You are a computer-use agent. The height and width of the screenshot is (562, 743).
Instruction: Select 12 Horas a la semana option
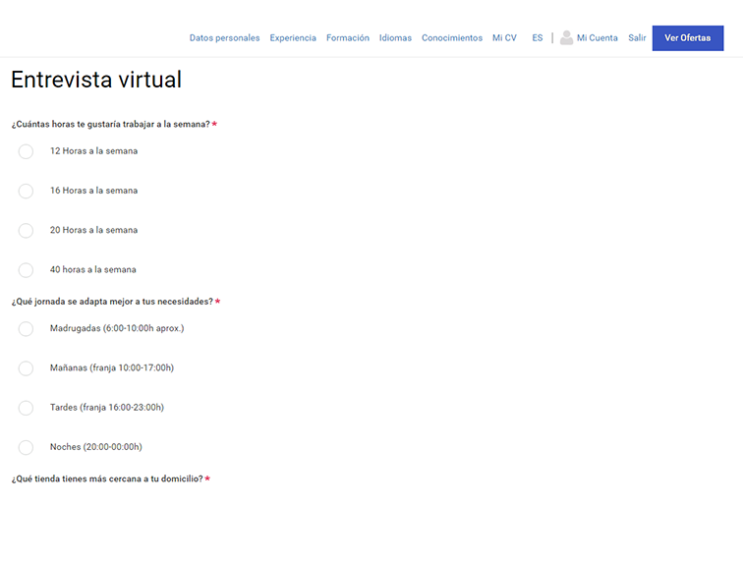(26, 151)
